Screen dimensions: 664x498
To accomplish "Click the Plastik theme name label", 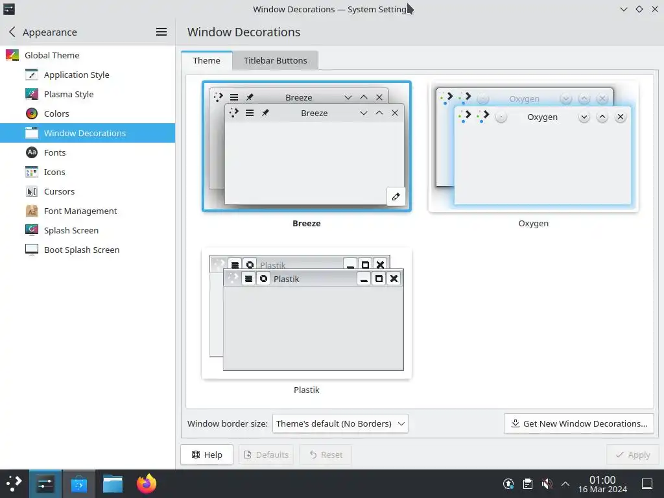I will (307, 390).
